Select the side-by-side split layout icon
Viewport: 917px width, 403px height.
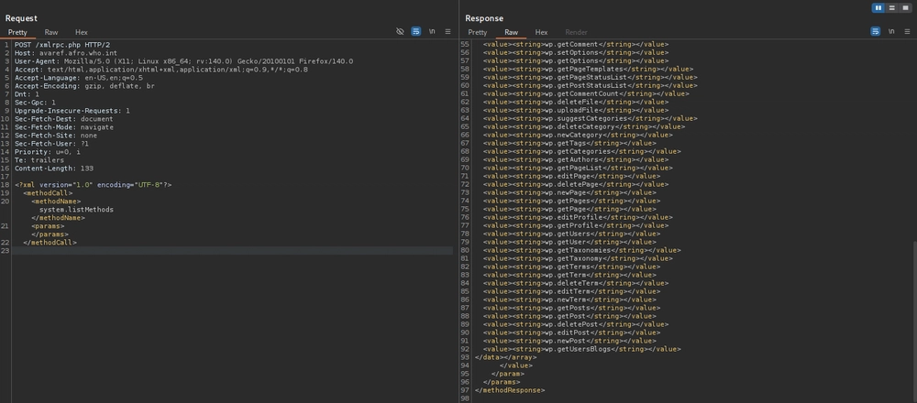click(x=878, y=7)
